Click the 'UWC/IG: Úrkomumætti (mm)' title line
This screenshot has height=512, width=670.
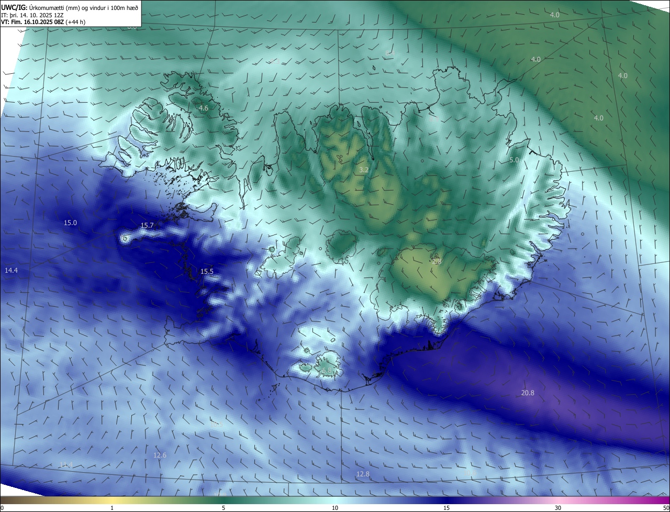70,7
